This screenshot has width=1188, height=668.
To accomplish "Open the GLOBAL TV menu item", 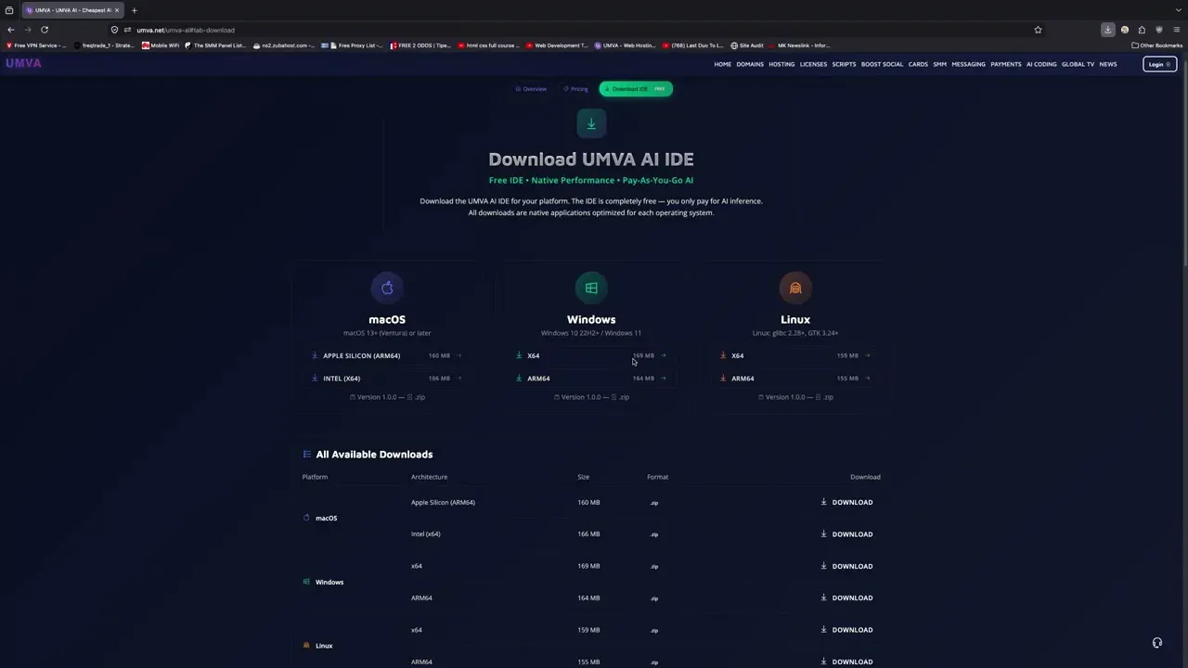I will coord(1078,64).
